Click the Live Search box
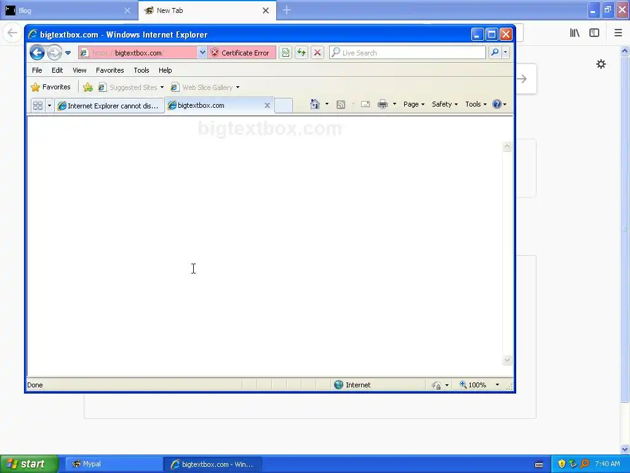The image size is (630, 473). coord(407,53)
